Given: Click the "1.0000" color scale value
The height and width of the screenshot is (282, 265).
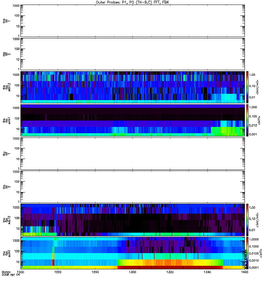Looking at the screenshot, I should pyautogui.click(x=254, y=239).
